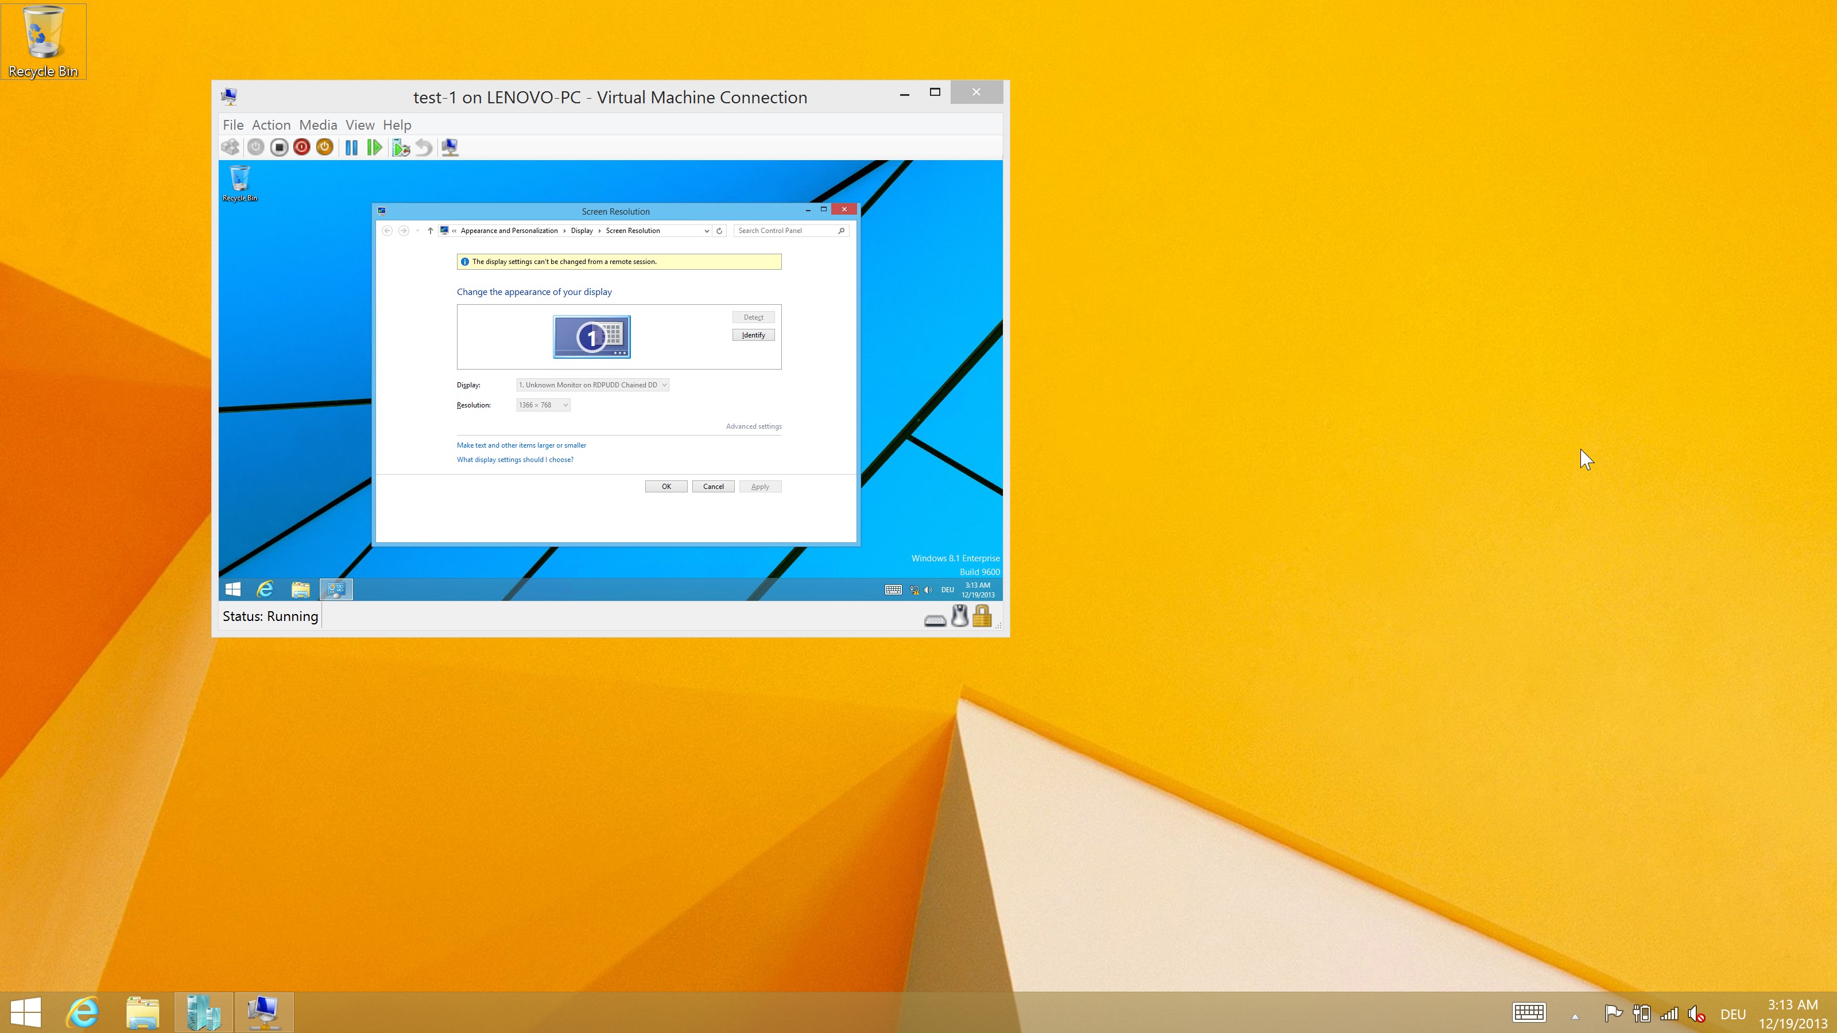Click the lock icon in VM status bar
Screen dimensions: 1837x1033
(982, 615)
